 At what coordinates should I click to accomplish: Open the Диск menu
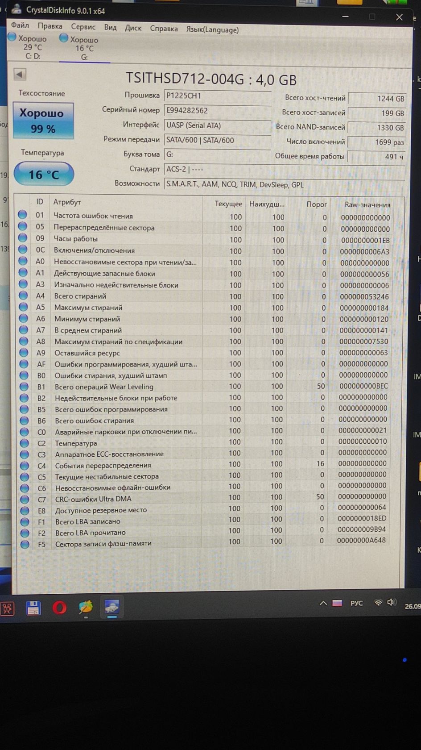click(x=133, y=28)
